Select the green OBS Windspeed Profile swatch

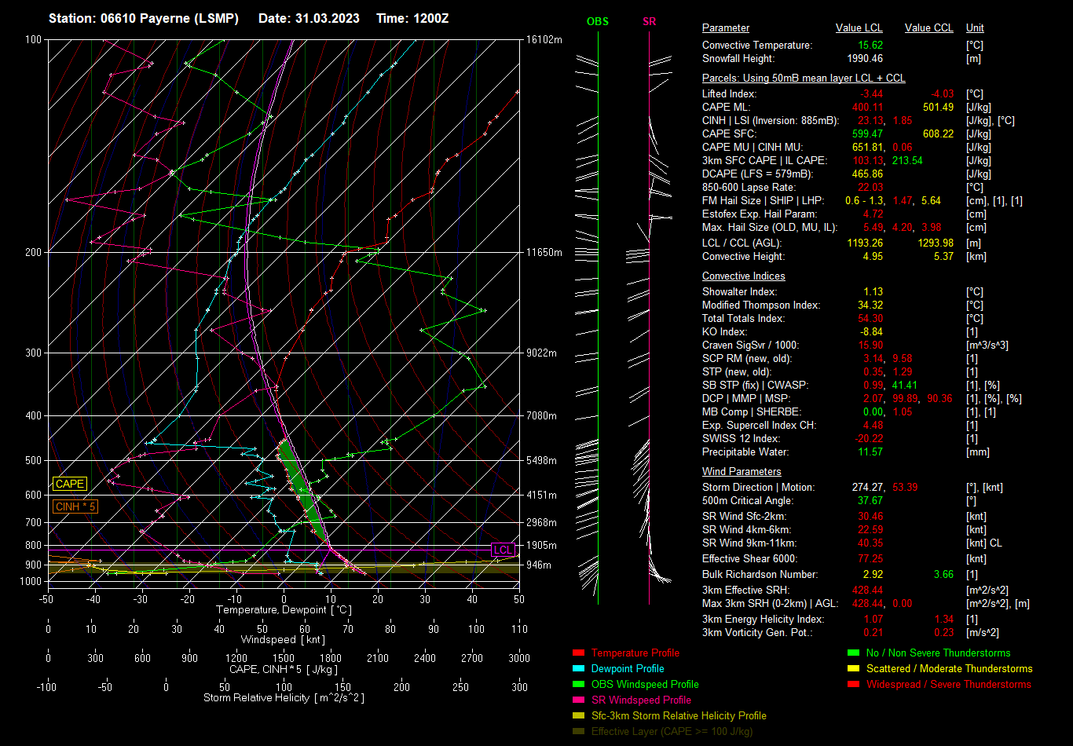click(x=579, y=685)
